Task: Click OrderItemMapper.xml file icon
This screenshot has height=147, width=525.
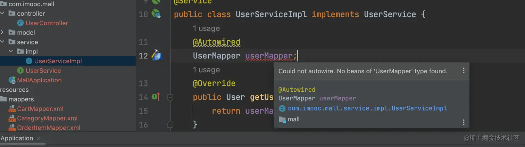Action: tap(12, 128)
